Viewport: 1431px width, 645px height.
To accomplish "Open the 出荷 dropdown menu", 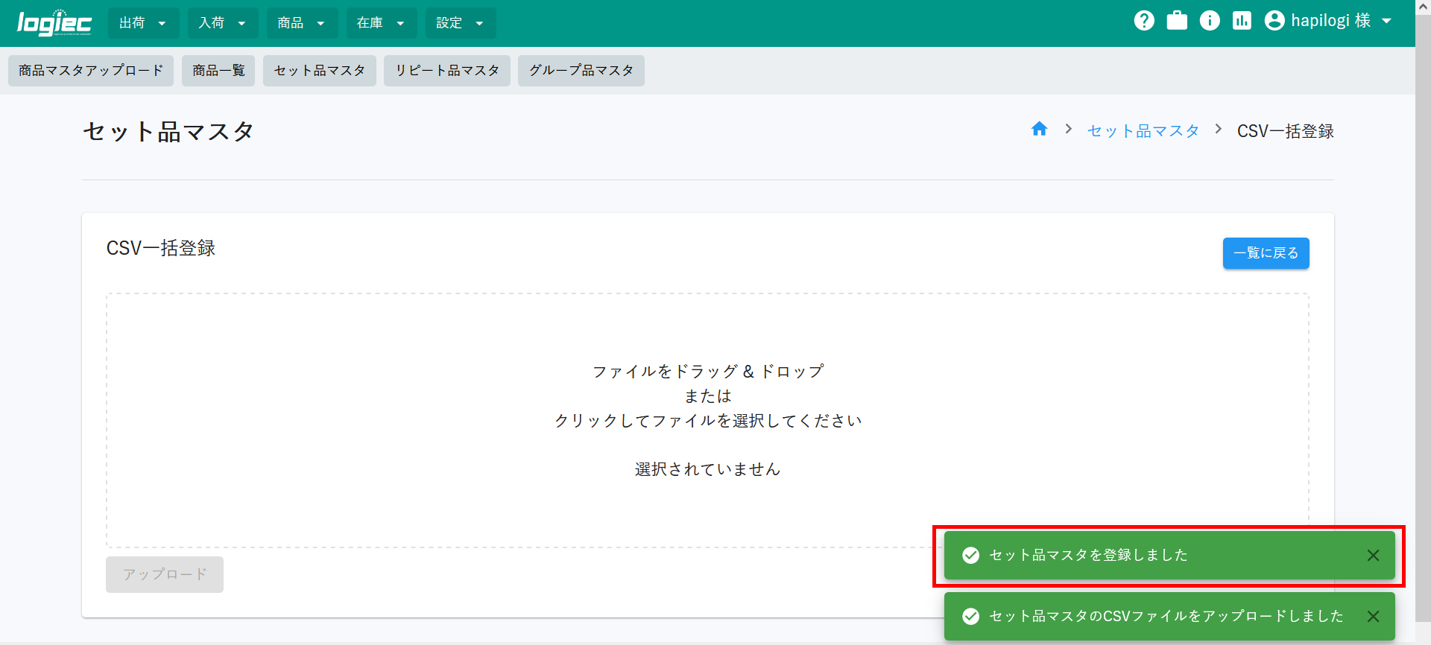I will pos(143,23).
